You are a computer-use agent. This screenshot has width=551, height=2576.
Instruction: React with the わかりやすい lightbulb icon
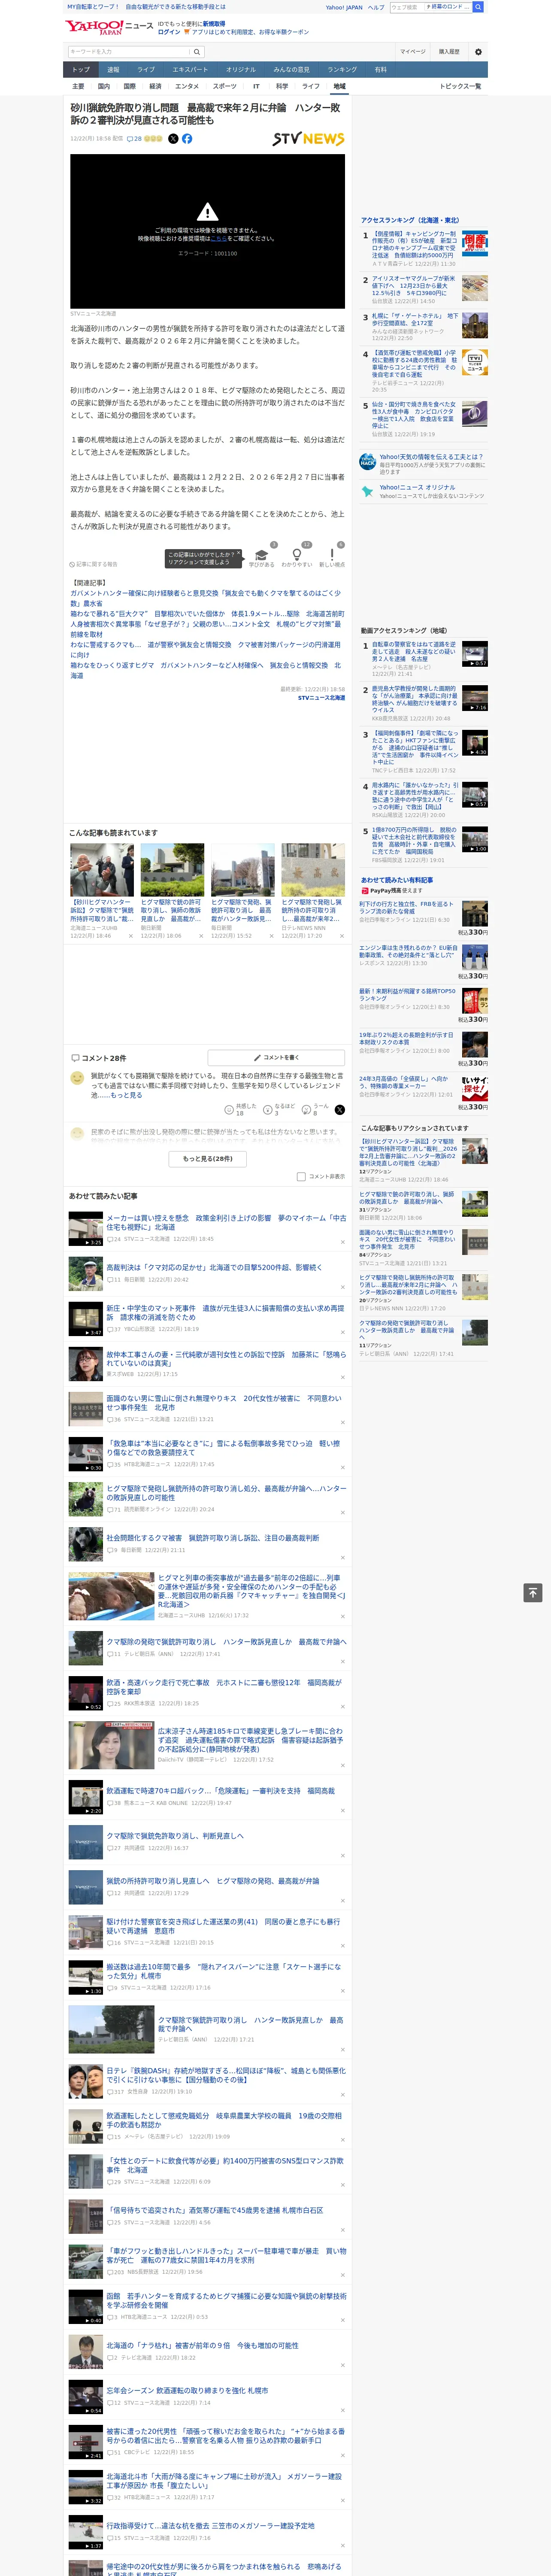(x=296, y=555)
